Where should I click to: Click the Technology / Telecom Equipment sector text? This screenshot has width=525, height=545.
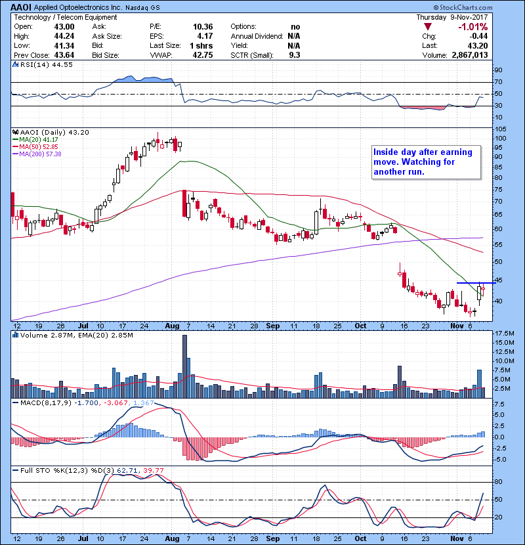point(66,17)
